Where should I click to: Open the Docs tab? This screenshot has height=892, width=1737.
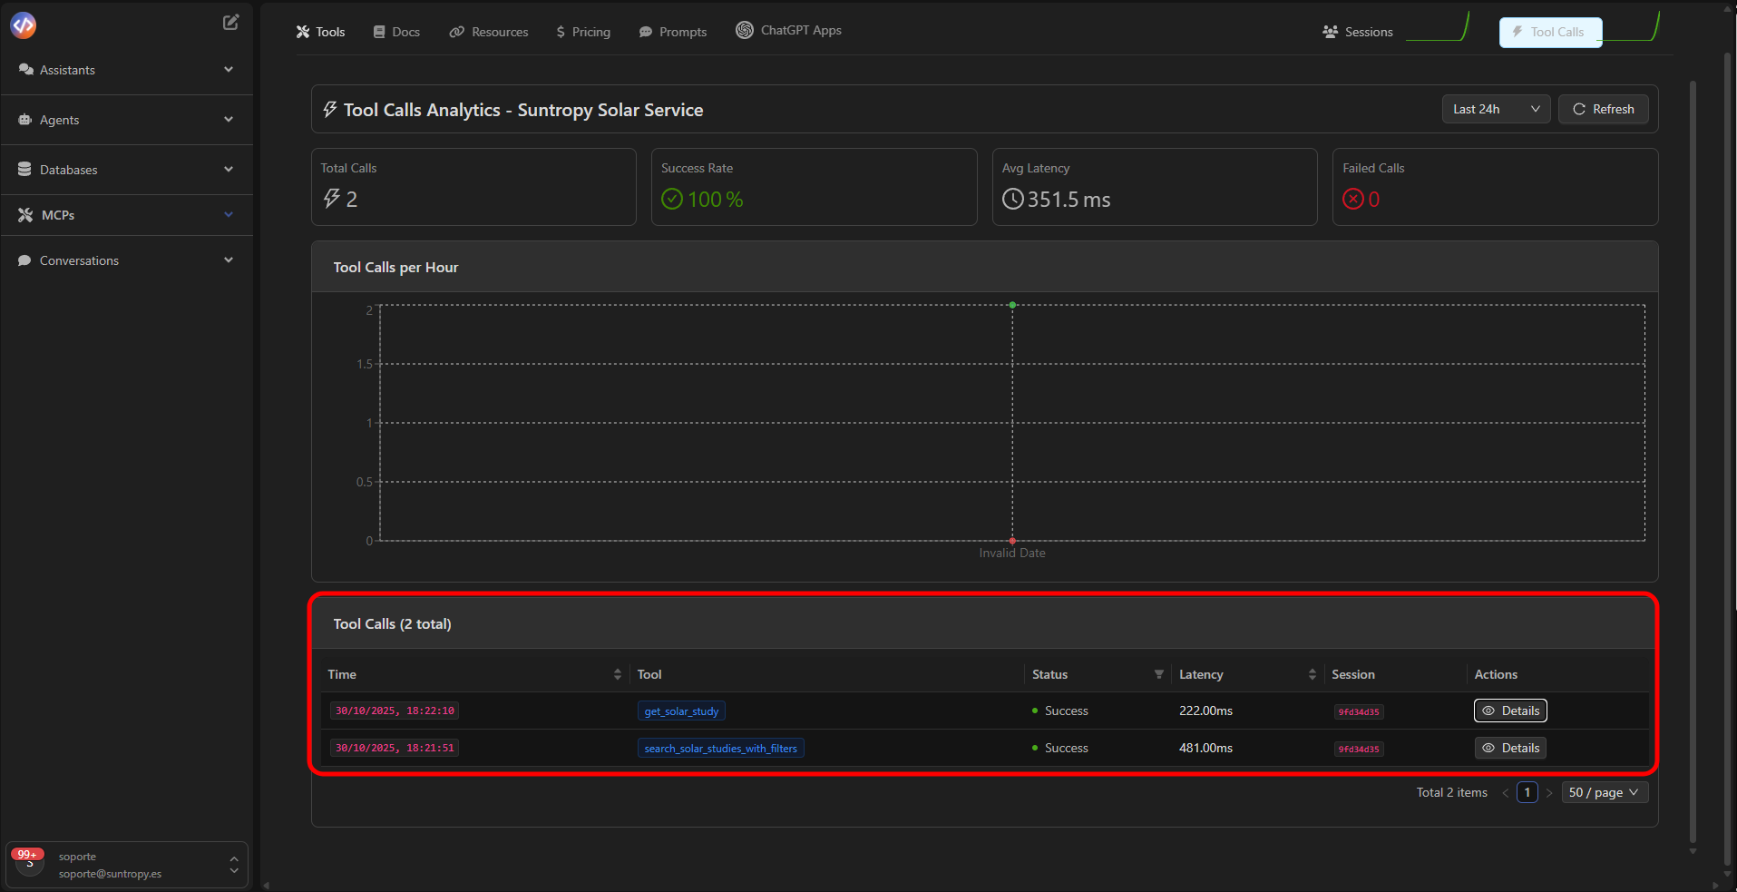[x=396, y=32]
